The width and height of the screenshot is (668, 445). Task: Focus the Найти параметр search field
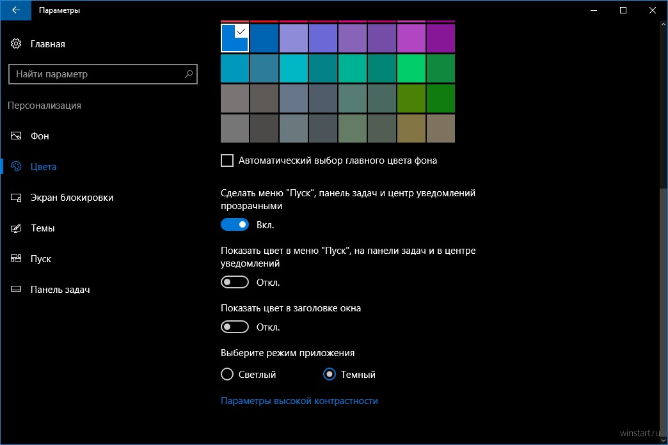click(102, 74)
